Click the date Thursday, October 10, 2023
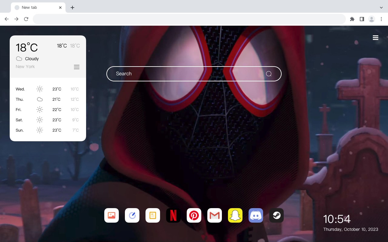The height and width of the screenshot is (242, 388). 351,229
